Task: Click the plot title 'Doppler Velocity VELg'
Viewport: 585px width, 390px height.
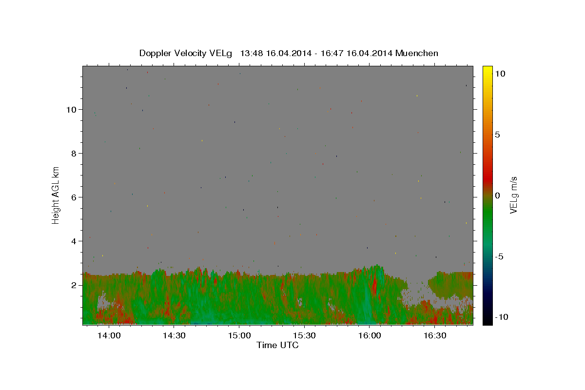Action: pos(187,53)
